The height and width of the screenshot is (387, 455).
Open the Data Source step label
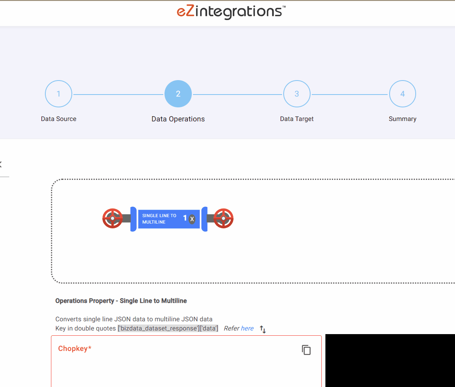pyautogui.click(x=59, y=119)
